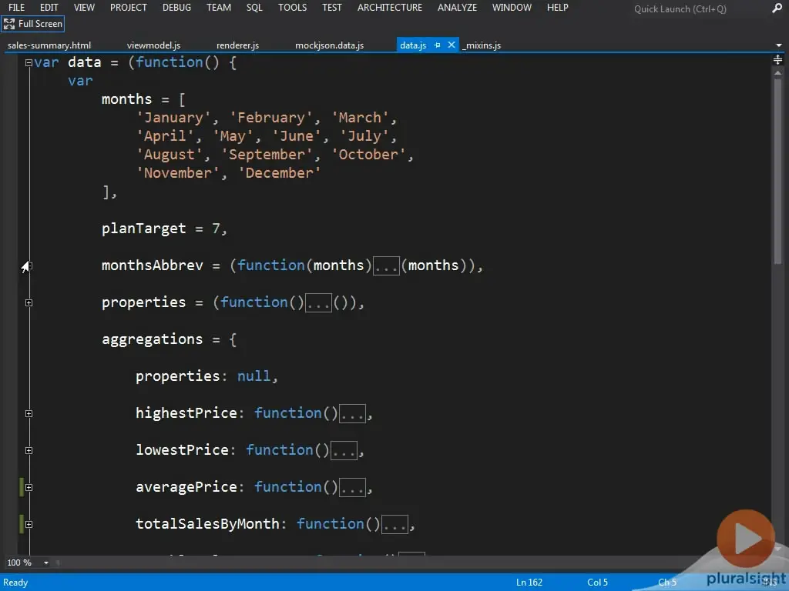
Task: Open the PROJECT menu
Action: (129, 8)
